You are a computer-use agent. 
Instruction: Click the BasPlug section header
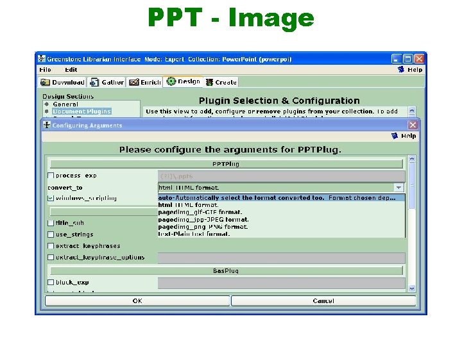[226, 270]
